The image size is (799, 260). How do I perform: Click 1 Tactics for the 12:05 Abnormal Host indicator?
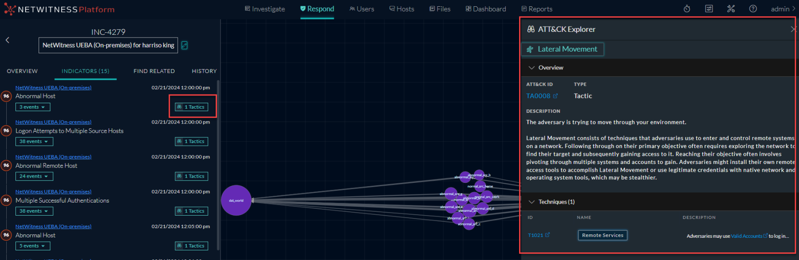tap(192, 246)
